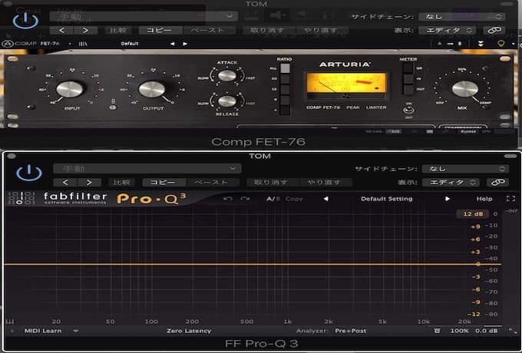
Task: Toggle blue power icon in Pro-Q 3 window header
Action: click(x=29, y=173)
